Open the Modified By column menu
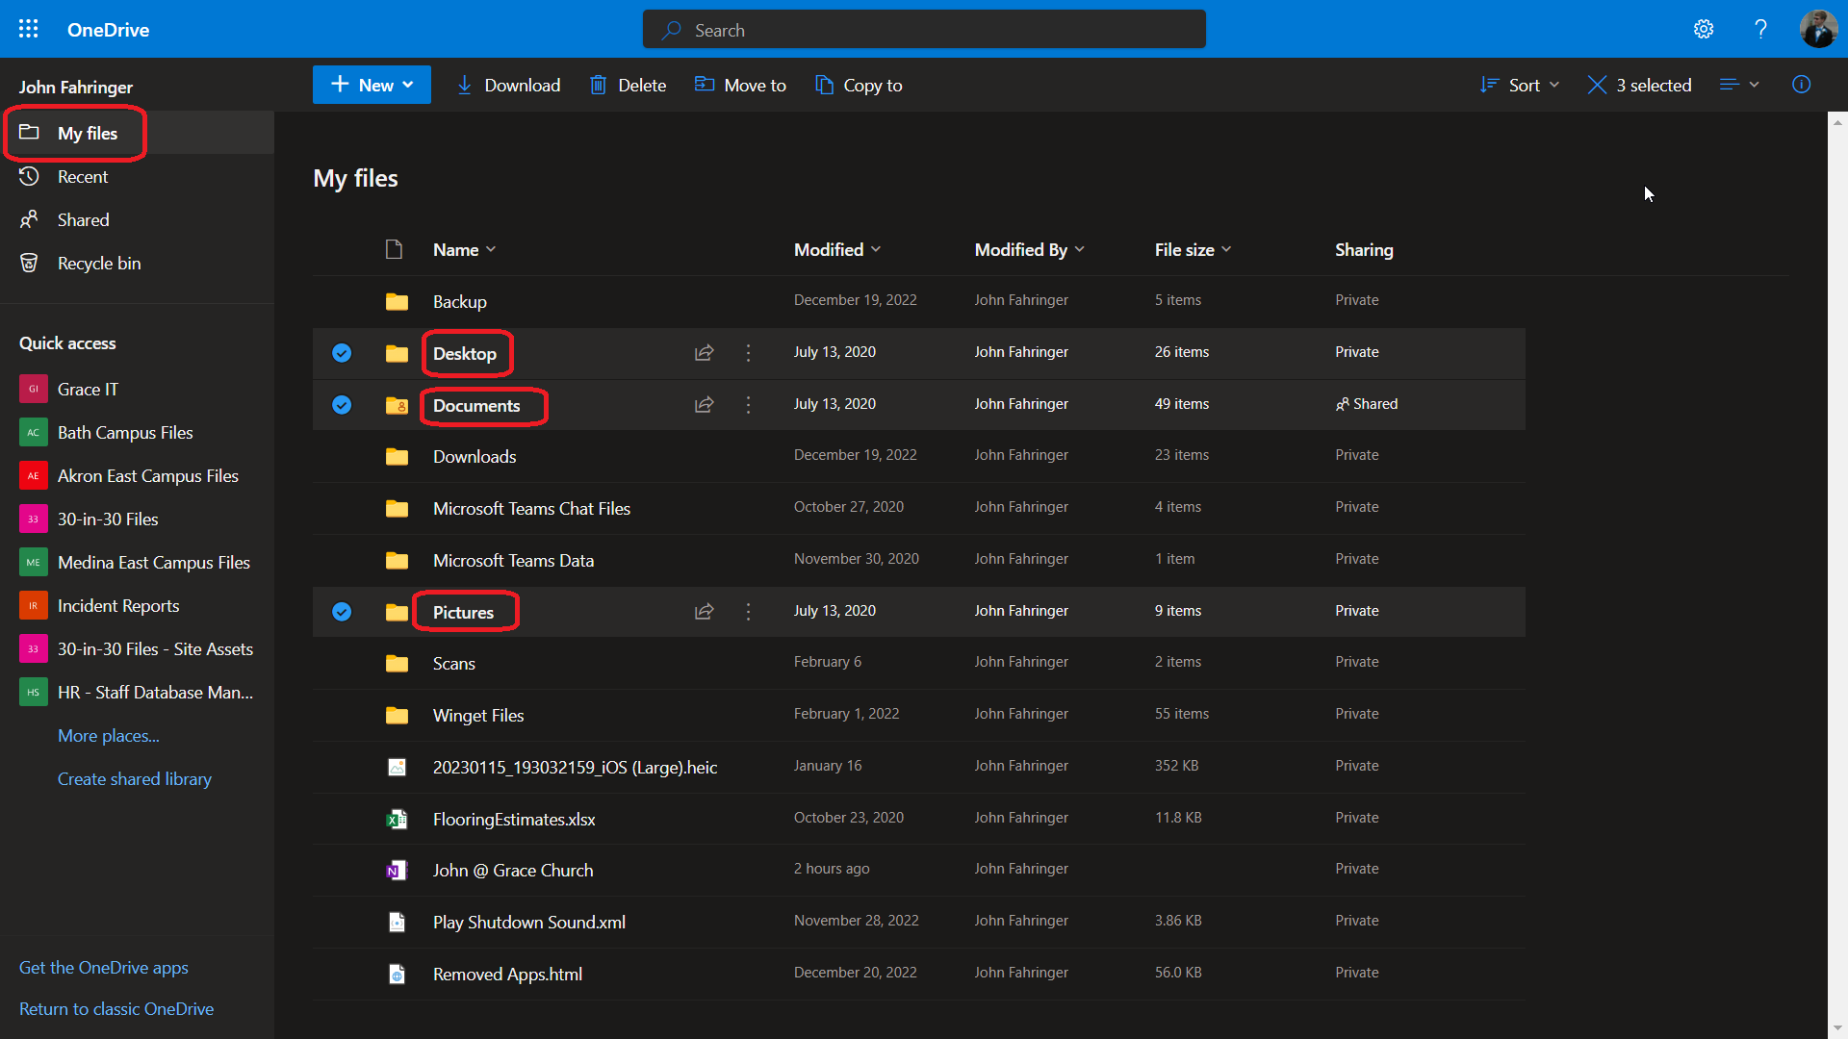This screenshot has height=1039, width=1848. (1030, 249)
